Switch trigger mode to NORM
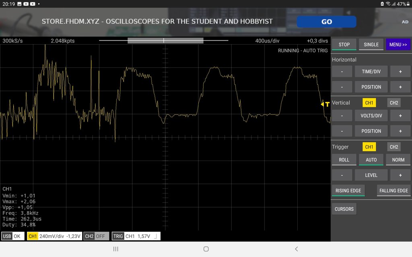 point(398,160)
